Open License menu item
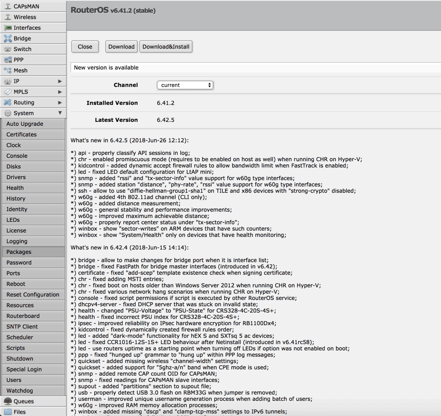Screen dimensions: 441x416 (33, 231)
